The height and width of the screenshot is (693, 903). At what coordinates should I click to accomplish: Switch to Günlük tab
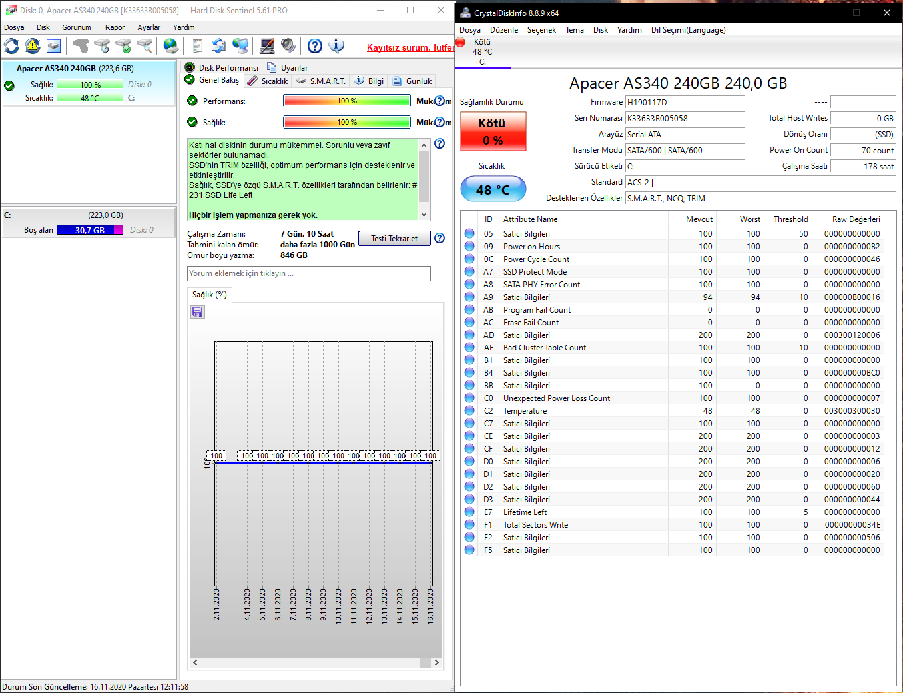412,81
